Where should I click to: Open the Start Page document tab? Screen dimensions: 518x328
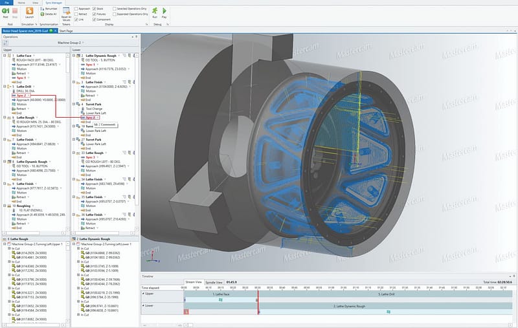click(x=66, y=30)
